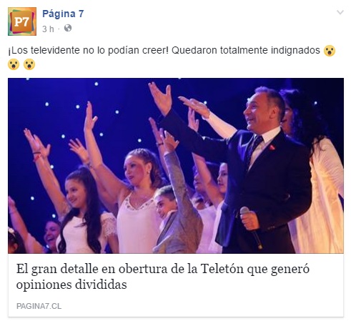Click the PAGINA7.CL source domain
The width and height of the screenshot is (351, 321).
point(39,306)
